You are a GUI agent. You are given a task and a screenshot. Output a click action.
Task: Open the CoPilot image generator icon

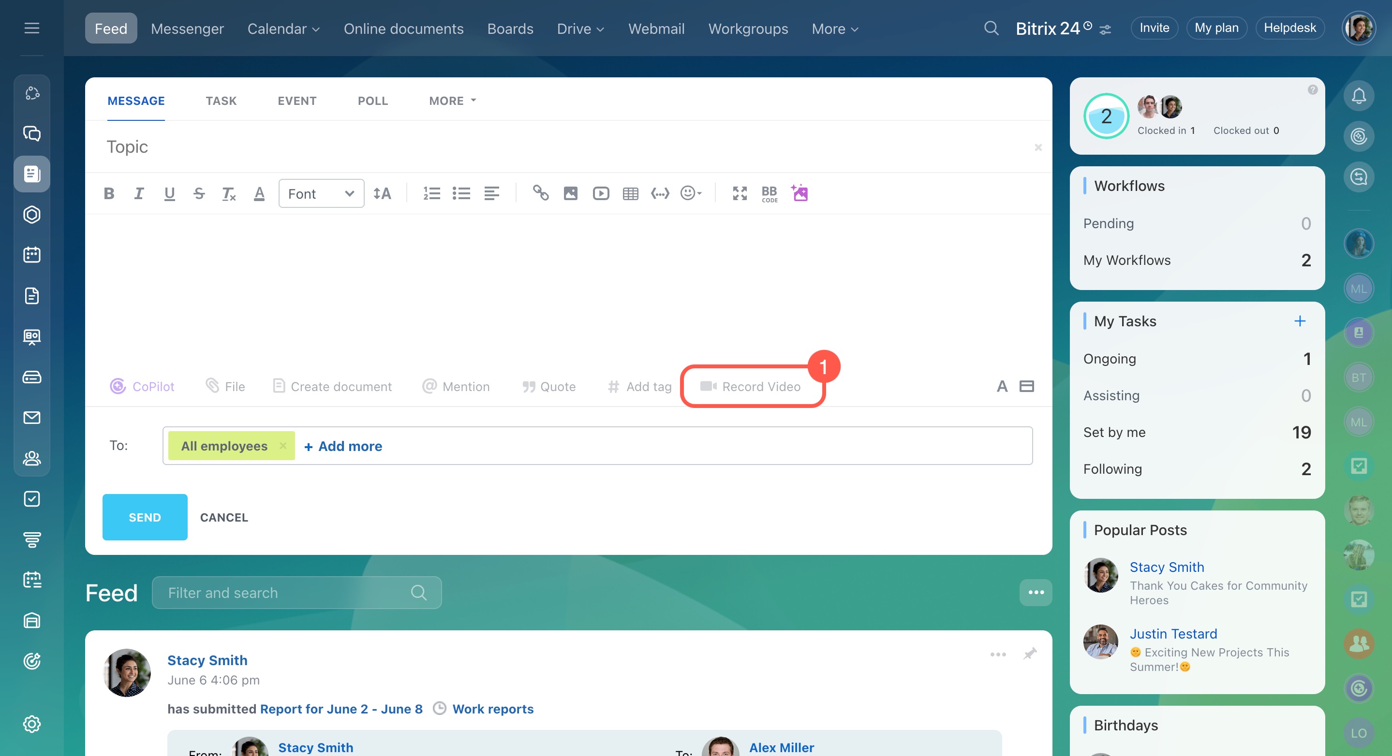800,193
